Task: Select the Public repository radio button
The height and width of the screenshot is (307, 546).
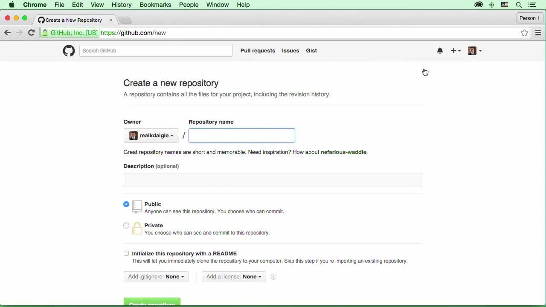Action: click(126, 204)
